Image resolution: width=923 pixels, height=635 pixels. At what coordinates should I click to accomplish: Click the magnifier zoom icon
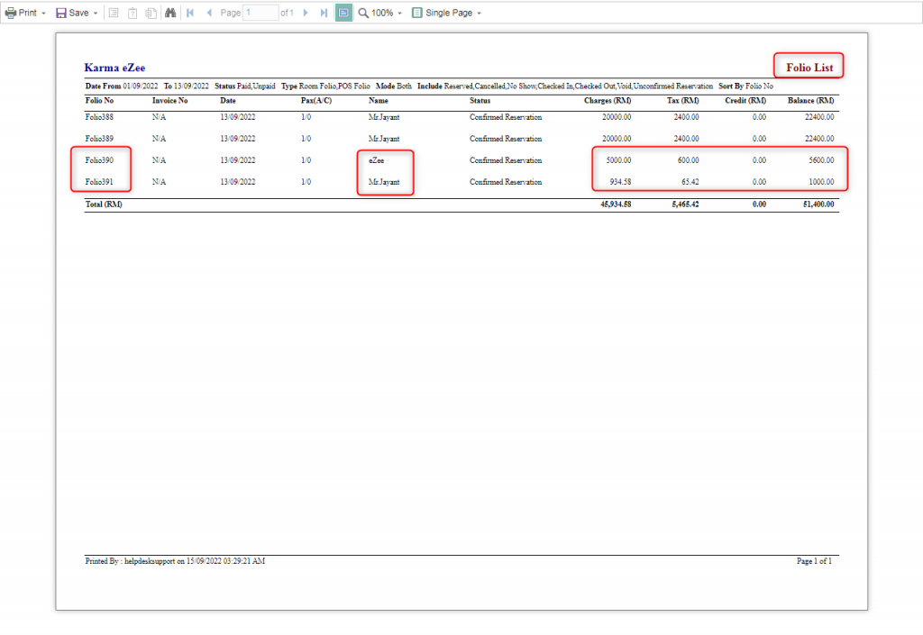363,13
